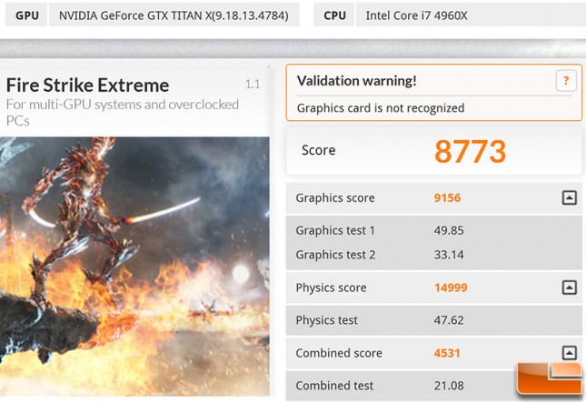This screenshot has width=586, height=403.
Task: Select the 'Graphics test 2' label
Action: coord(335,255)
